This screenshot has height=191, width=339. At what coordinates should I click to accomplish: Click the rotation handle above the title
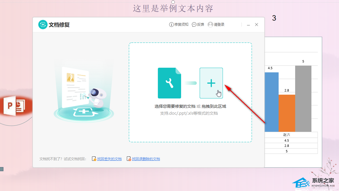click(x=173, y=2)
